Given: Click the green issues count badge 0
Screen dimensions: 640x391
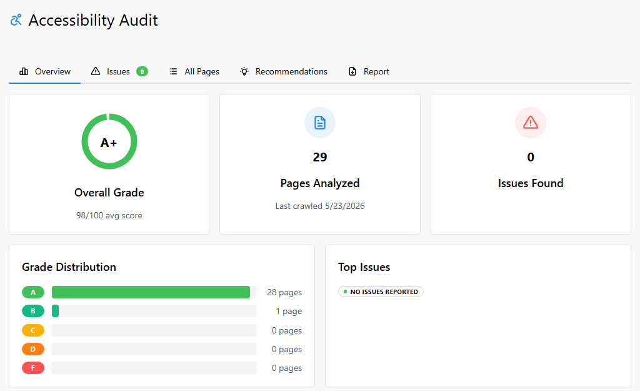Looking at the screenshot, I should 142,71.
